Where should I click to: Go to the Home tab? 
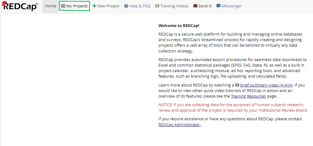click(x=51, y=6)
